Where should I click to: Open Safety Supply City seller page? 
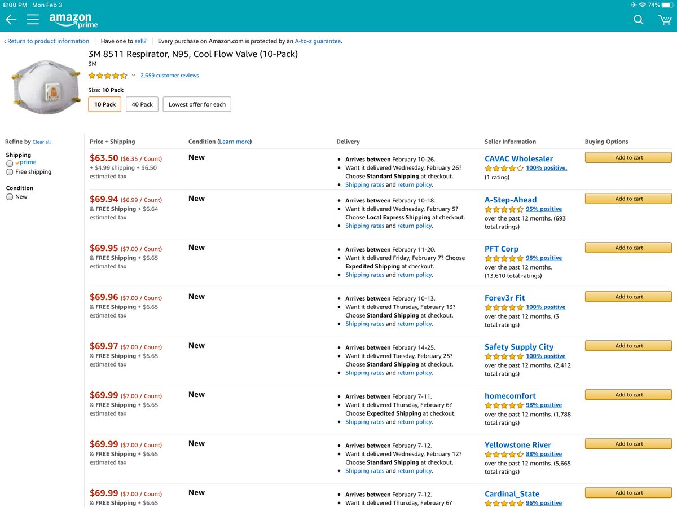tap(519, 347)
